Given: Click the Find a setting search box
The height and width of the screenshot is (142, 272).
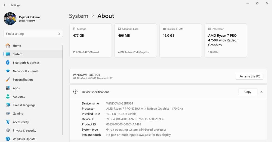Looking at the screenshot, I should (33, 34).
